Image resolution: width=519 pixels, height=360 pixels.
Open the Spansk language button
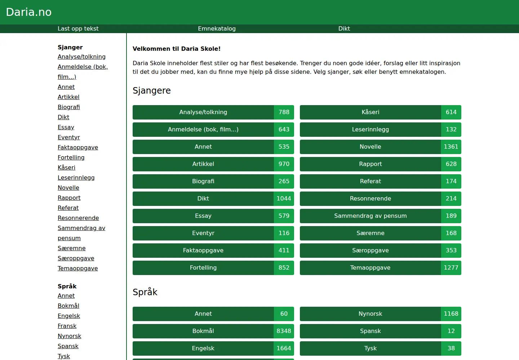point(381,331)
